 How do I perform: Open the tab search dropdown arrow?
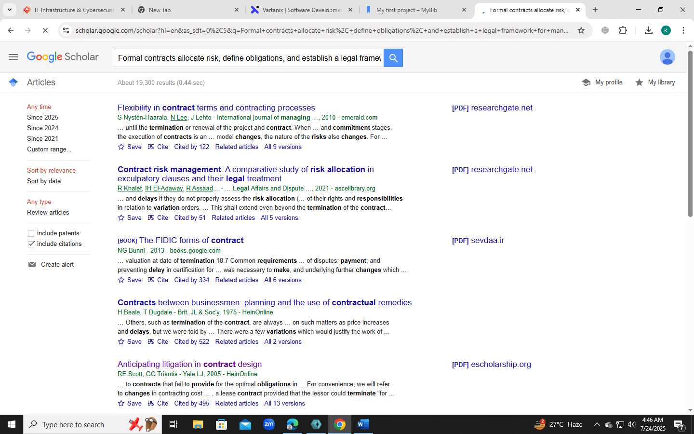9,10
